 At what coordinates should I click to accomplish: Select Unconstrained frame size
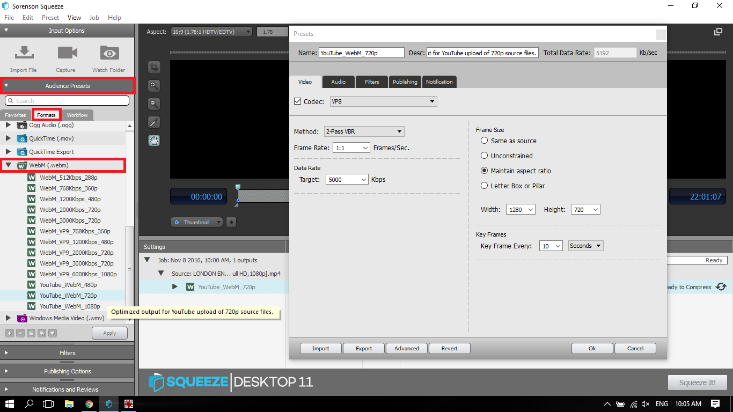(485, 156)
